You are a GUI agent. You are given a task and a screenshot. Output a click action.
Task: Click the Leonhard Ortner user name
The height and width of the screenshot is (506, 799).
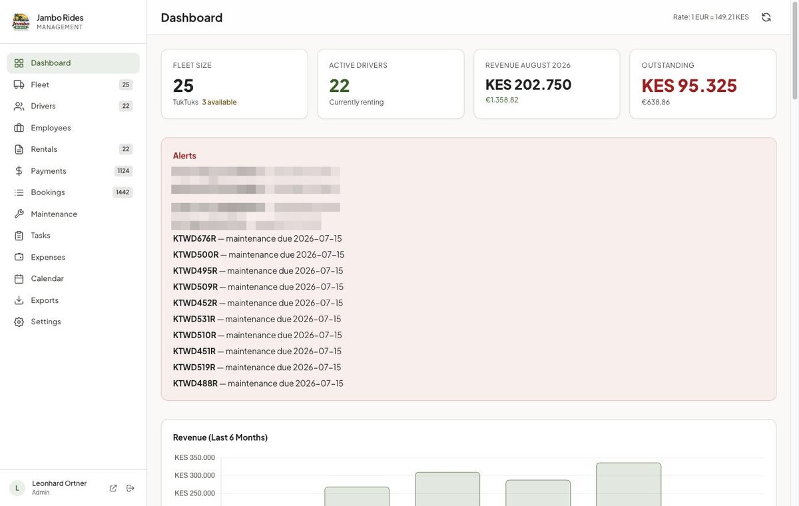[x=59, y=483]
